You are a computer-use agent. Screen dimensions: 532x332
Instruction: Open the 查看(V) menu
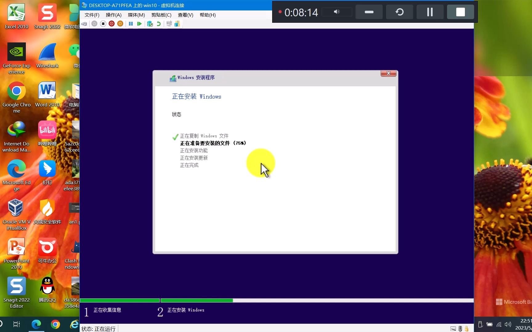coord(186,15)
